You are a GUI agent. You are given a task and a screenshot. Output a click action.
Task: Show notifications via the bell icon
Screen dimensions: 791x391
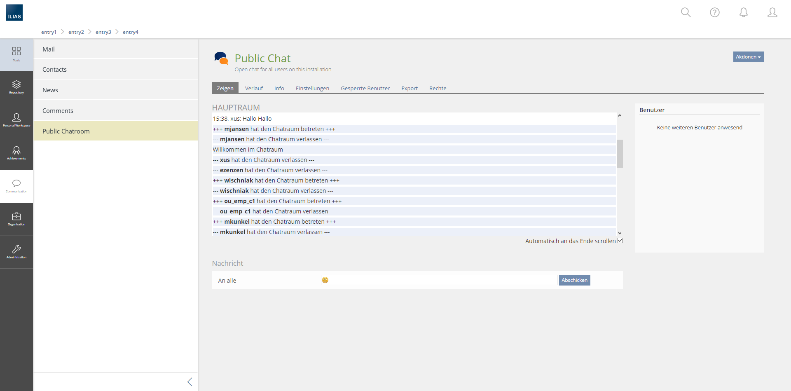(743, 12)
